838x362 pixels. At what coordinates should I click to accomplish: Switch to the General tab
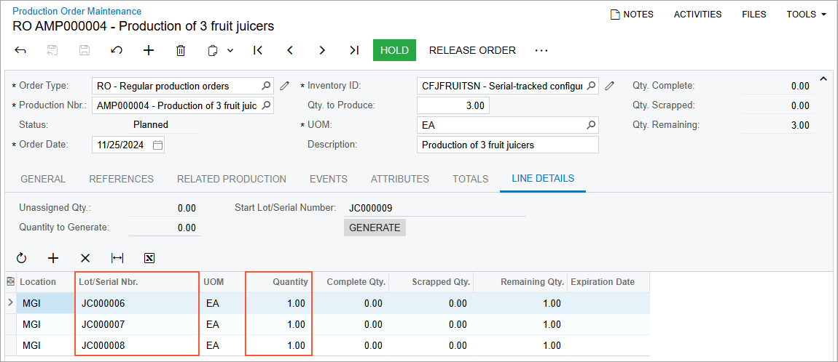[43, 179]
